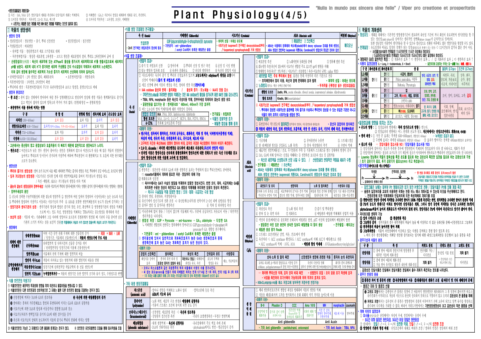Click the 'CCC' table header
Viewport: 481px width, 339px height.
(x=294, y=305)
